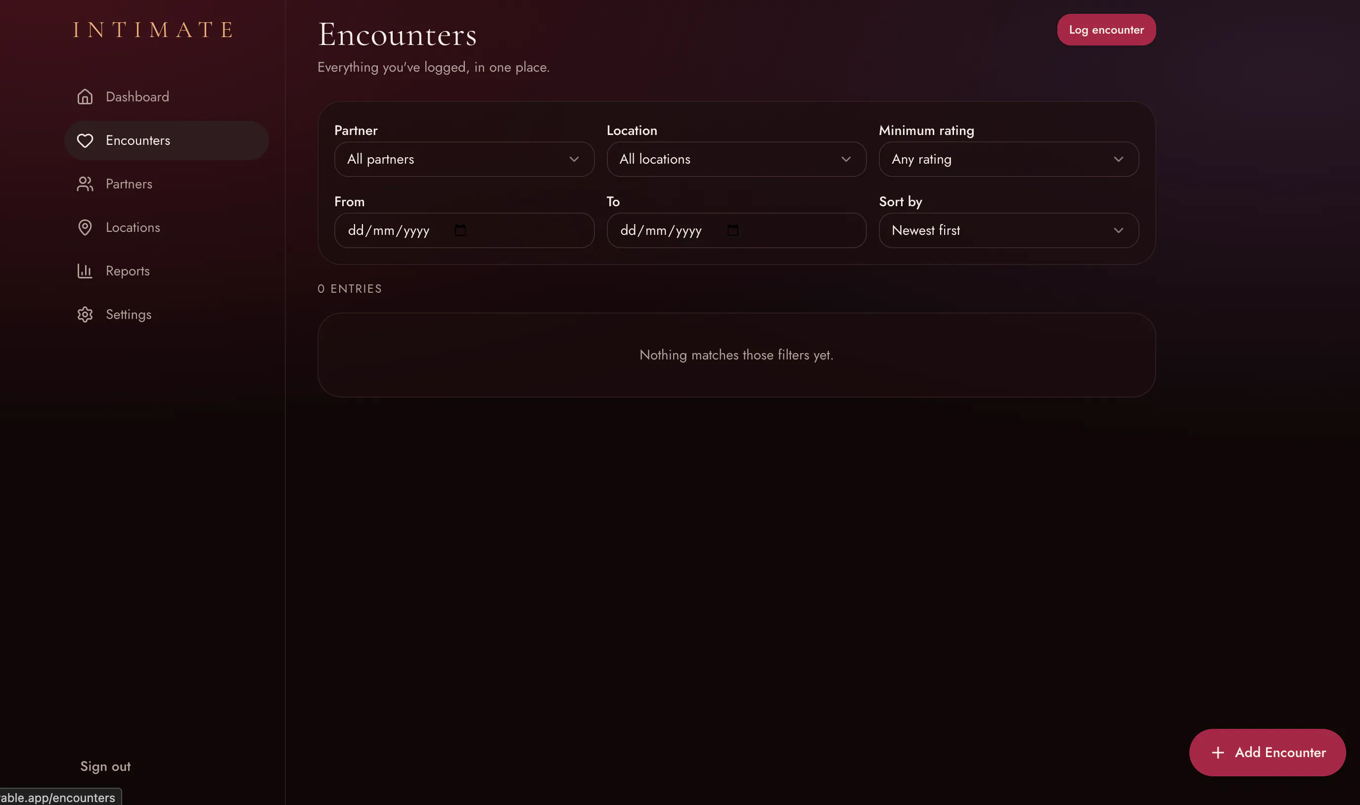Click the INTIMATE logo
1360x805 pixels.
[153, 30]
